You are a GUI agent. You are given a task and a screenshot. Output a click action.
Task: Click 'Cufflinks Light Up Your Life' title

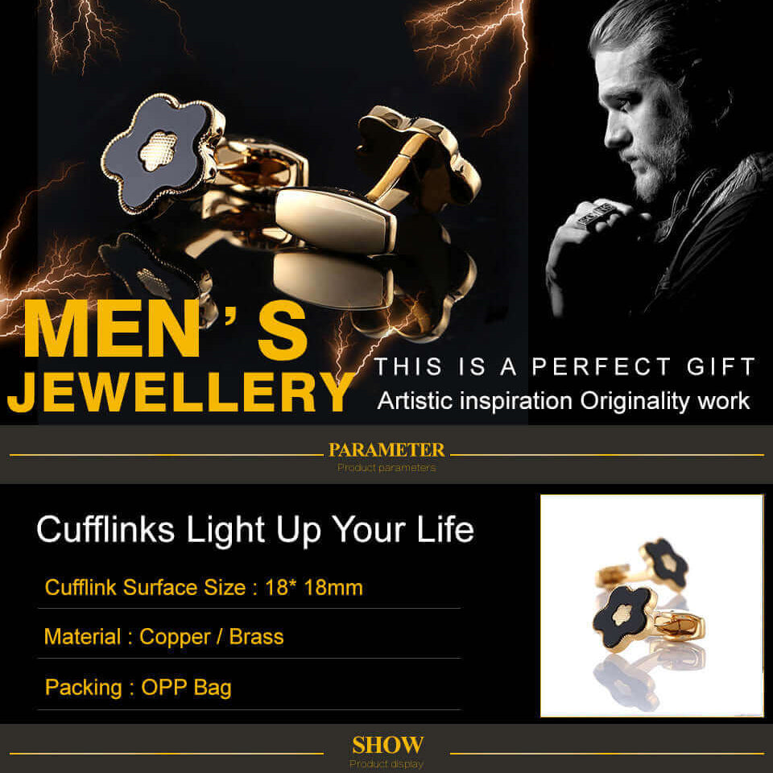pyautogui.click(x=255, y=530)
